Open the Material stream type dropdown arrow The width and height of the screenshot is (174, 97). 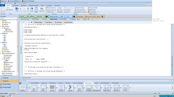point(27,88)
